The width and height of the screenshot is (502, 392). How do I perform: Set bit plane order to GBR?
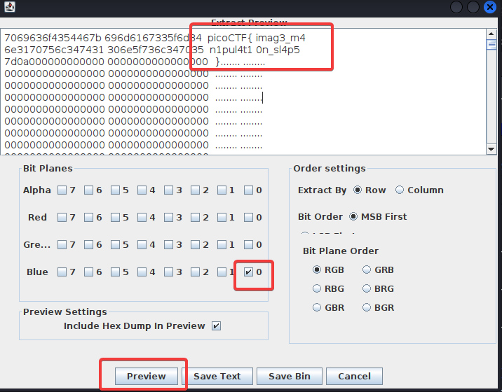317,307
